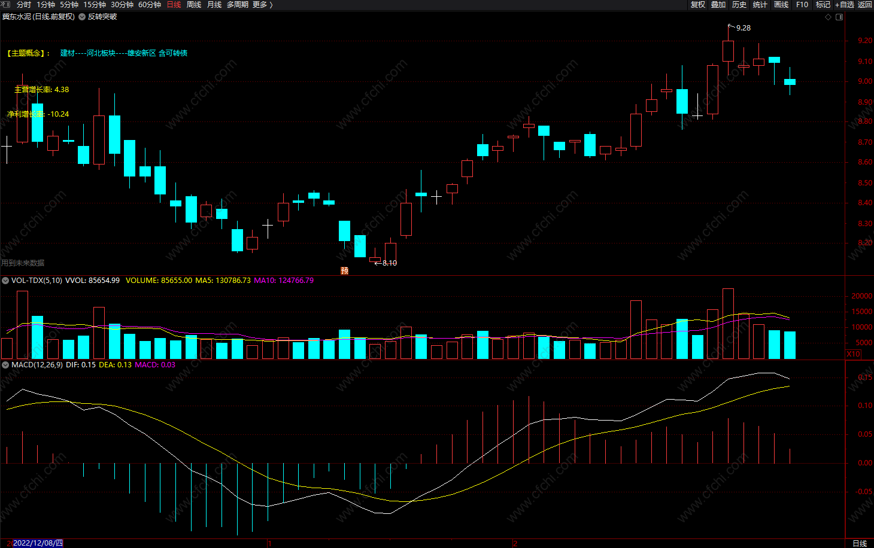Click the MA5: 130786.73 value
Image resolution: width=874 pixels, height=548 pixels.
(223, 281)
